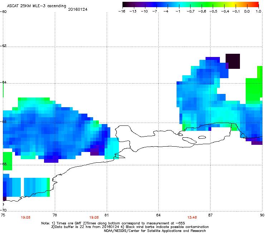Click the latitude label -62
Viewport: 265px width, 233px height.
[x=3, y=46]
